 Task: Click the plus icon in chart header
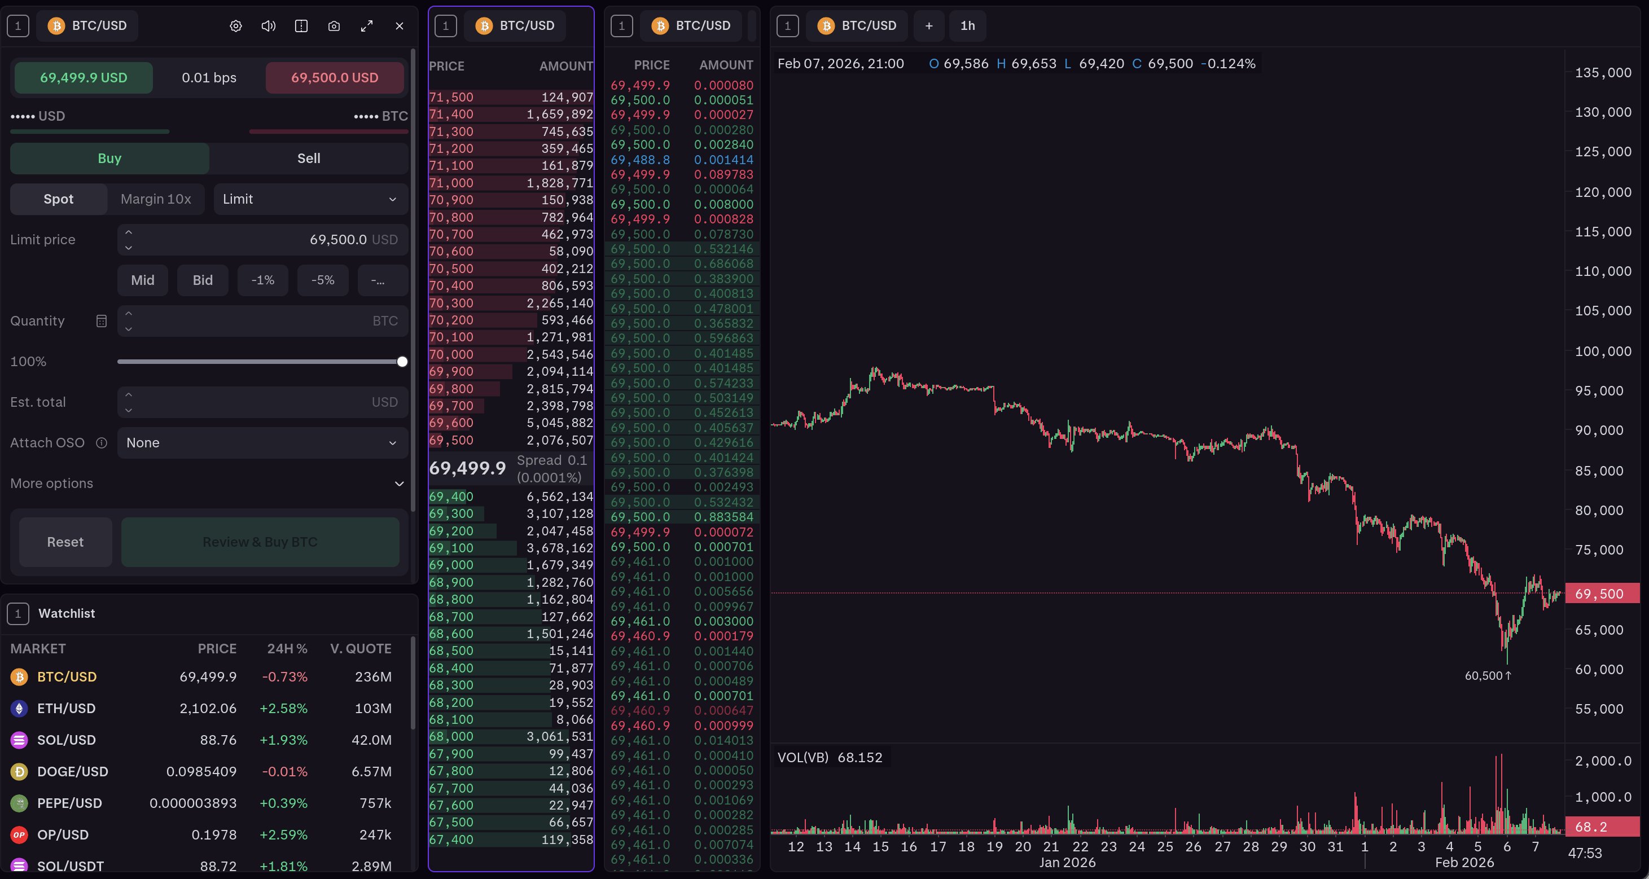(929, 26)
